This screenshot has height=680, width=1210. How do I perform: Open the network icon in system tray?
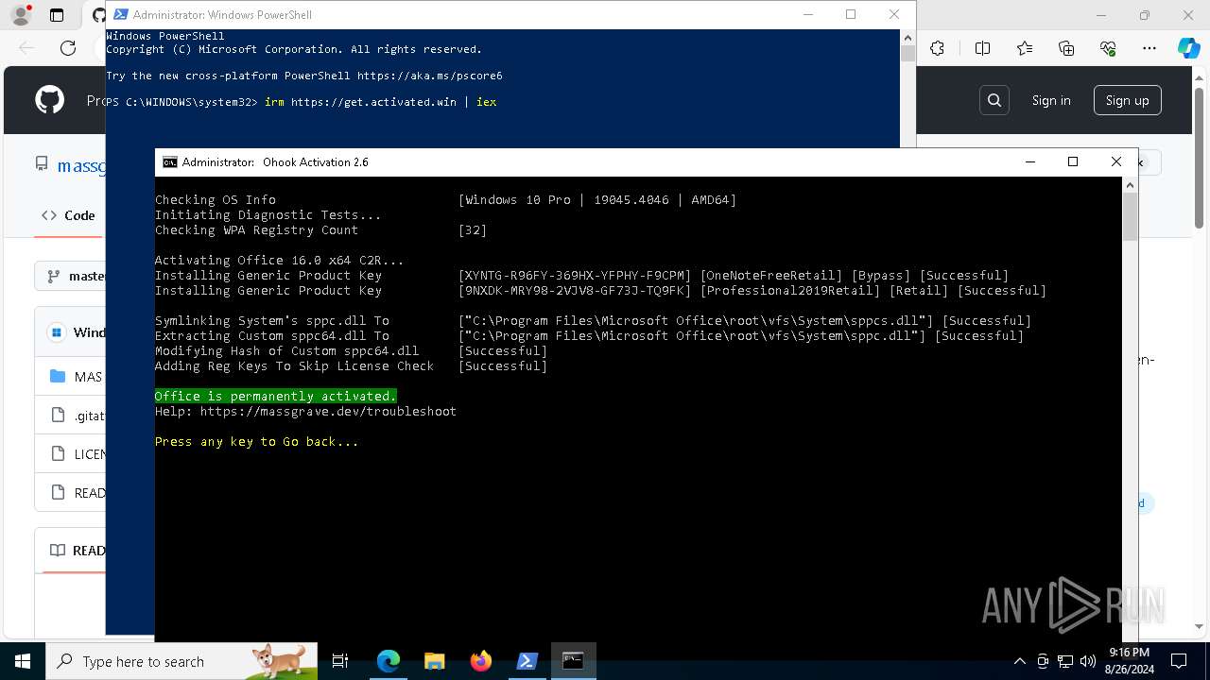(1065, 661)
